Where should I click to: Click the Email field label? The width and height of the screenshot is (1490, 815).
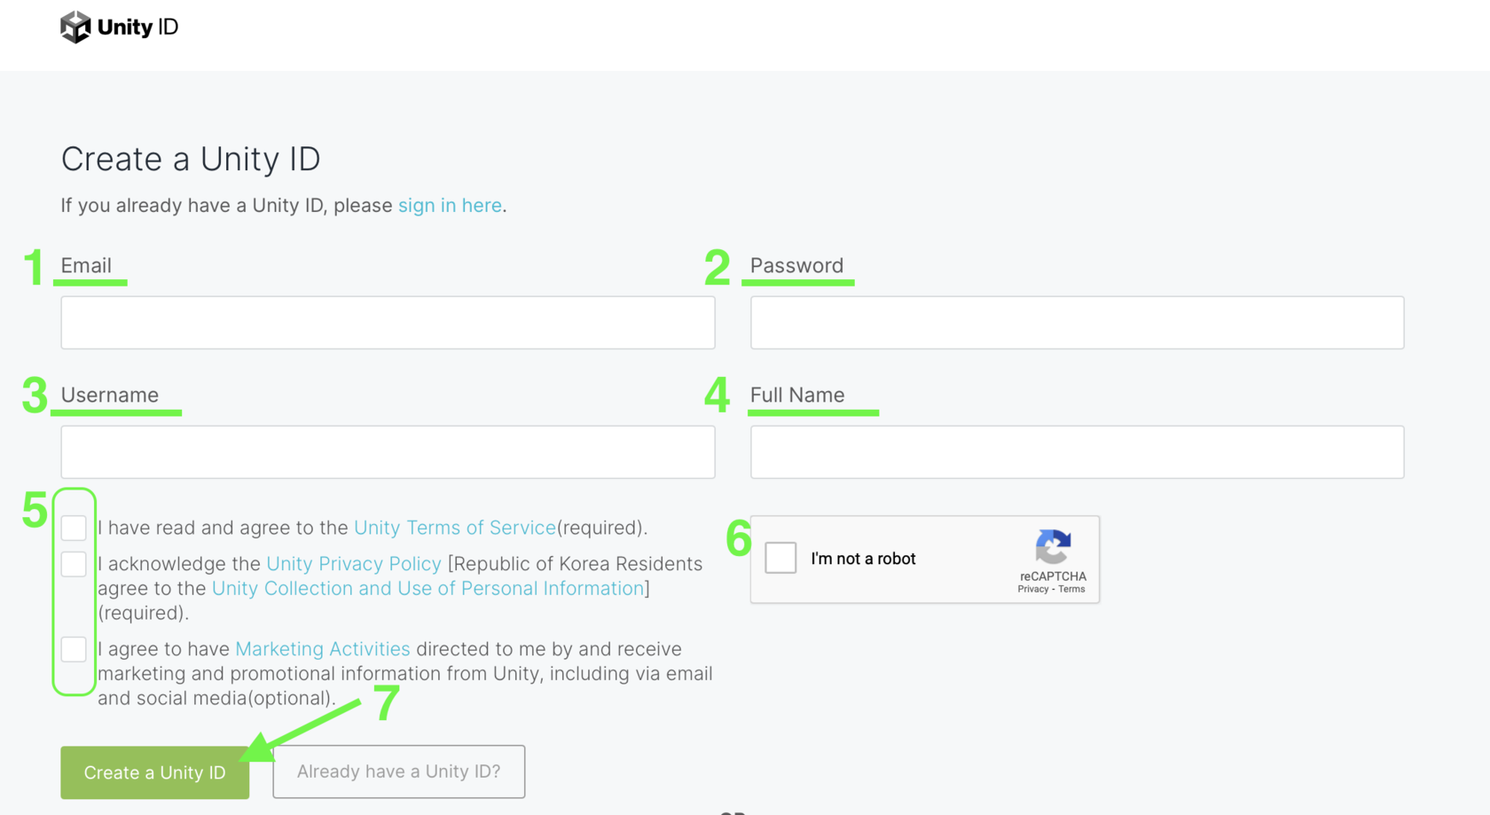point(86,266)
